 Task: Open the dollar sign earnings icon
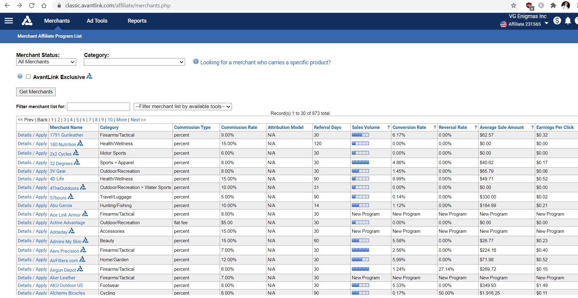coord(557,21)
